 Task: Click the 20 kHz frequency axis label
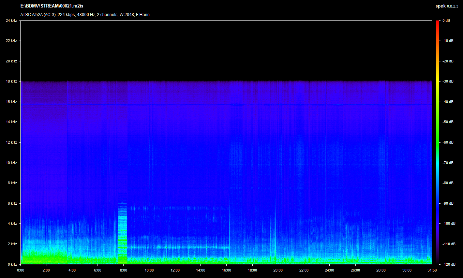[x=12, y=61]
